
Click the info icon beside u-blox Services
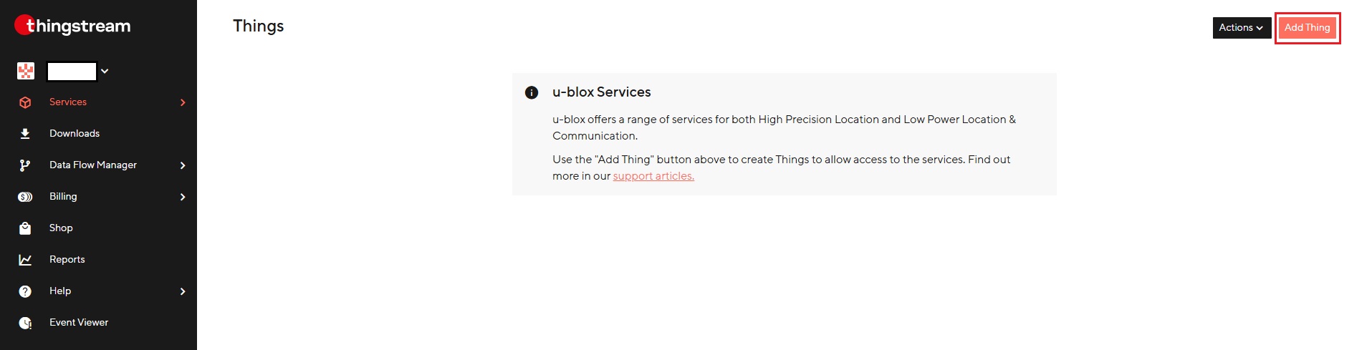pos(532,92)
